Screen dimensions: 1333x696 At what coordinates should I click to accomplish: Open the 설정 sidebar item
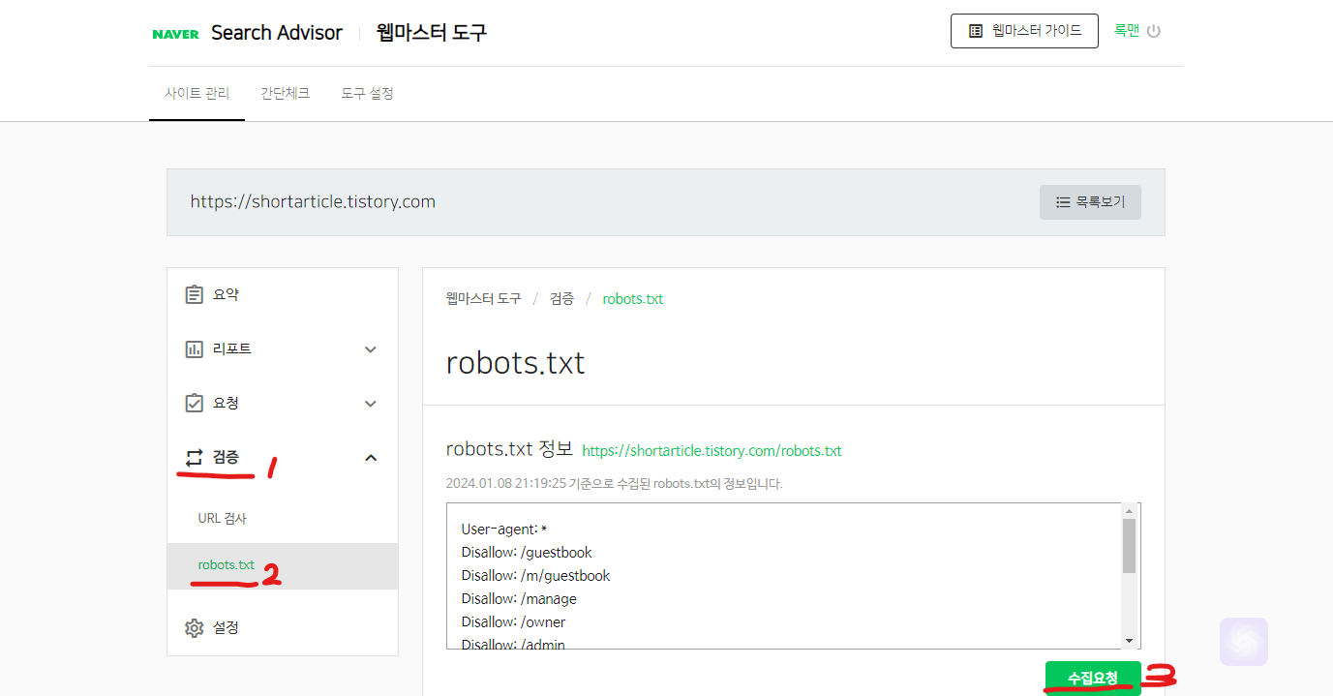coord(283,627)
